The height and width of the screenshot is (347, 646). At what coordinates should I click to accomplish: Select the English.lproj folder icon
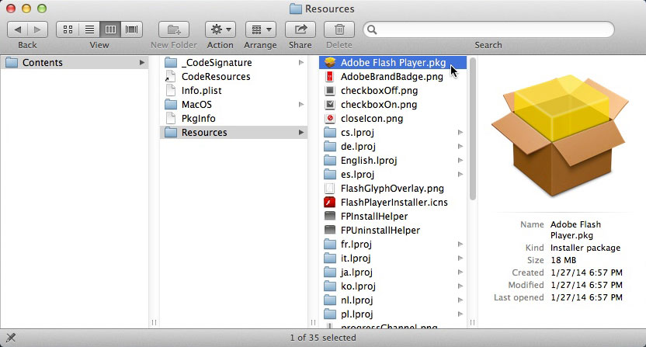coord(329,161)
